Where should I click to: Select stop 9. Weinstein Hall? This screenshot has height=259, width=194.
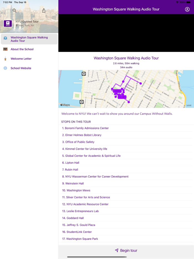coord(126,184)
